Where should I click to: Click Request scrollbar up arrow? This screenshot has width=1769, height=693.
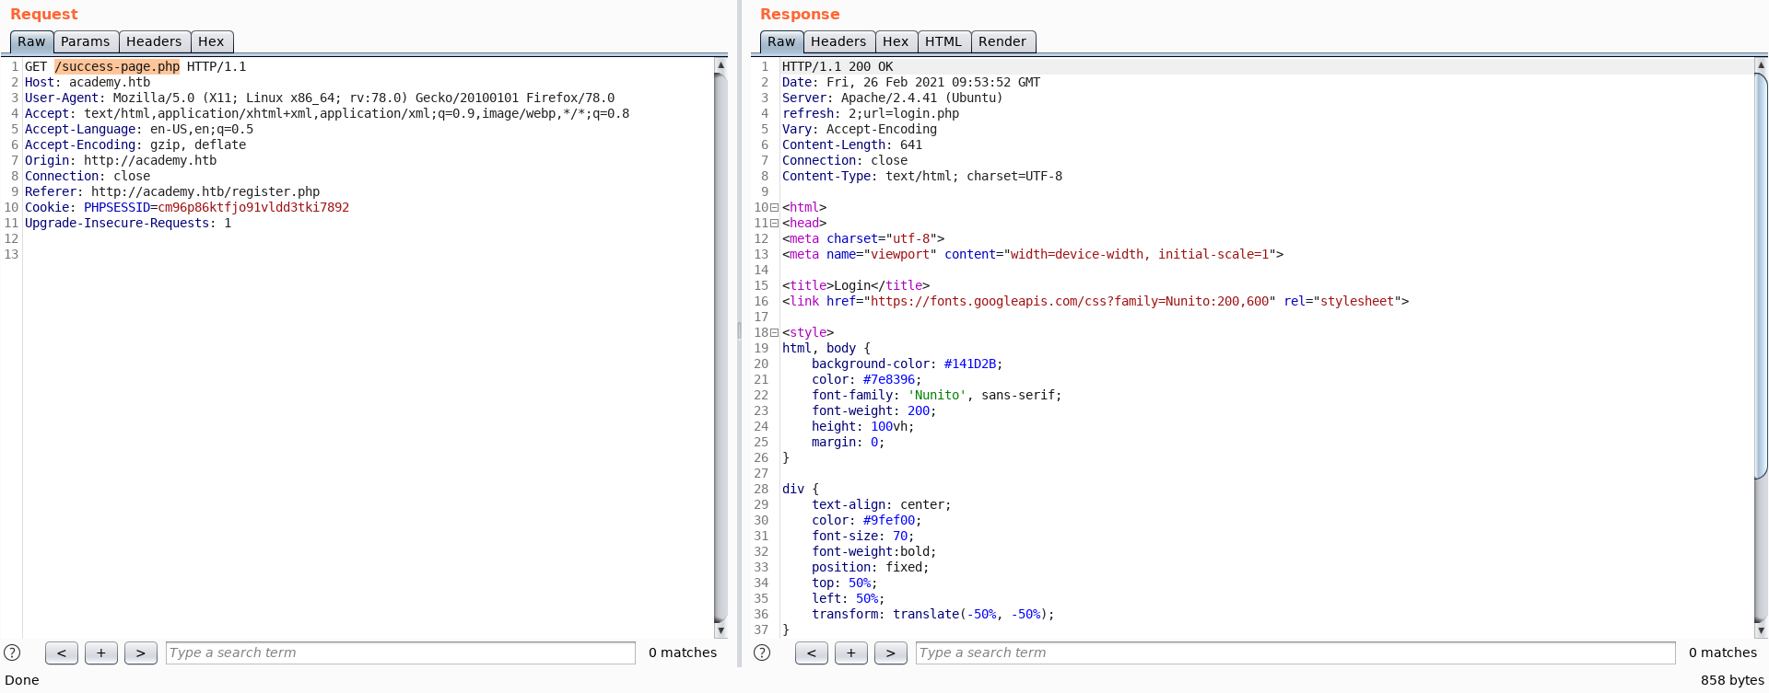pyautogui.click(x=720, y=65)
